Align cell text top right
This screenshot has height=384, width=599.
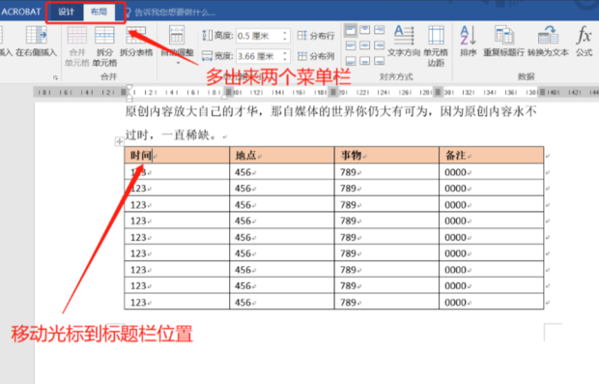click(x=379, y=30)
